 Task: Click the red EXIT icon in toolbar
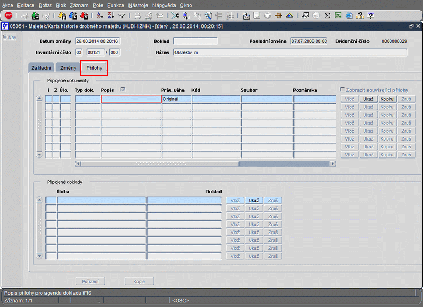point(8,16)
